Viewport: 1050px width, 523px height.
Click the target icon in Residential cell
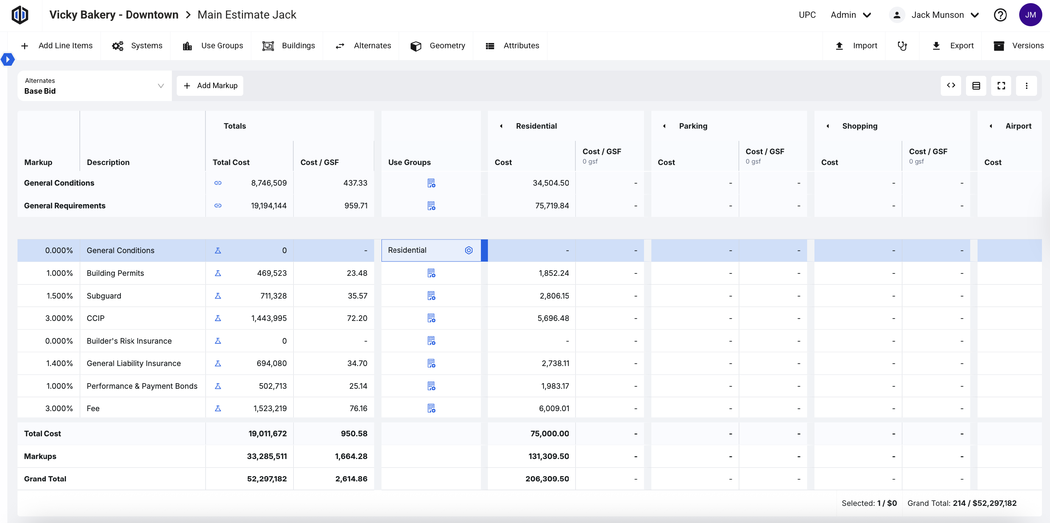point(469,250)
